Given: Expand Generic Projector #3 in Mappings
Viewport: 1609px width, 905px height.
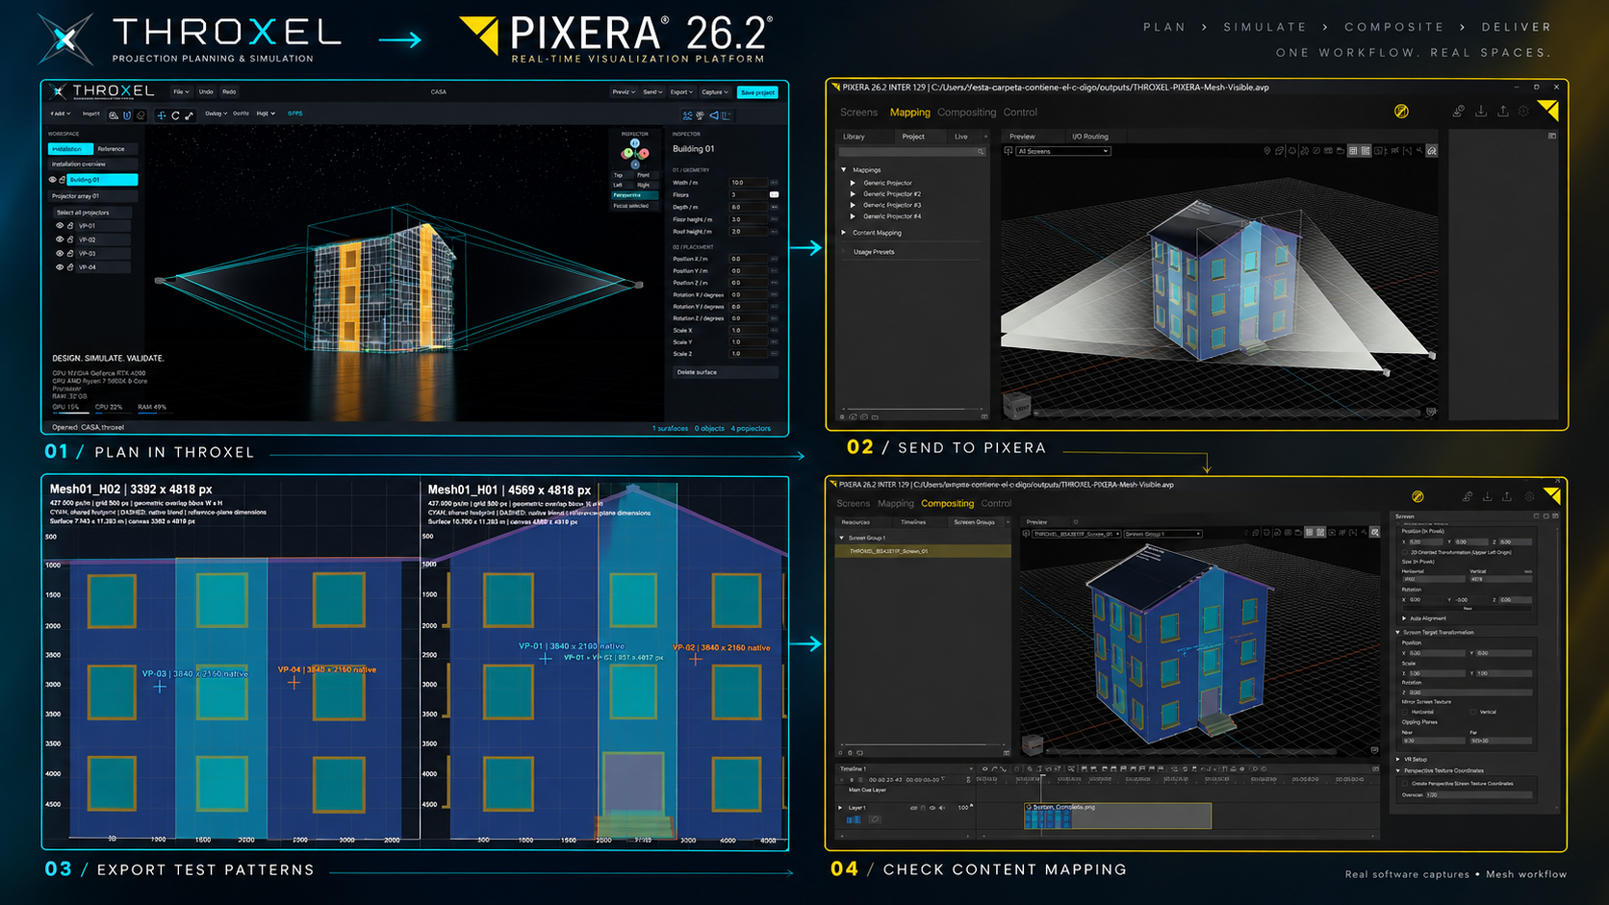Looking at the screenshot, I should [x=853, y=205].
